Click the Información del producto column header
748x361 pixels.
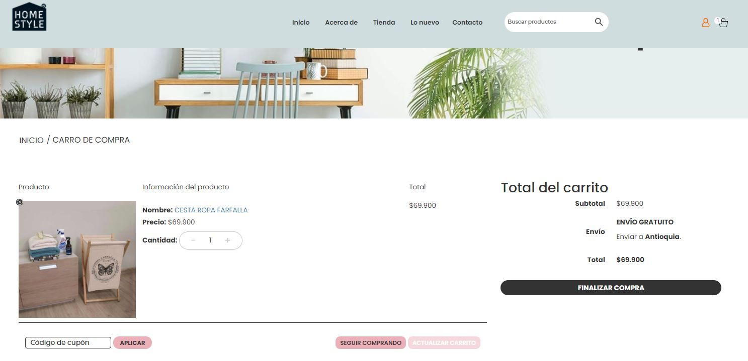point(186,187)
